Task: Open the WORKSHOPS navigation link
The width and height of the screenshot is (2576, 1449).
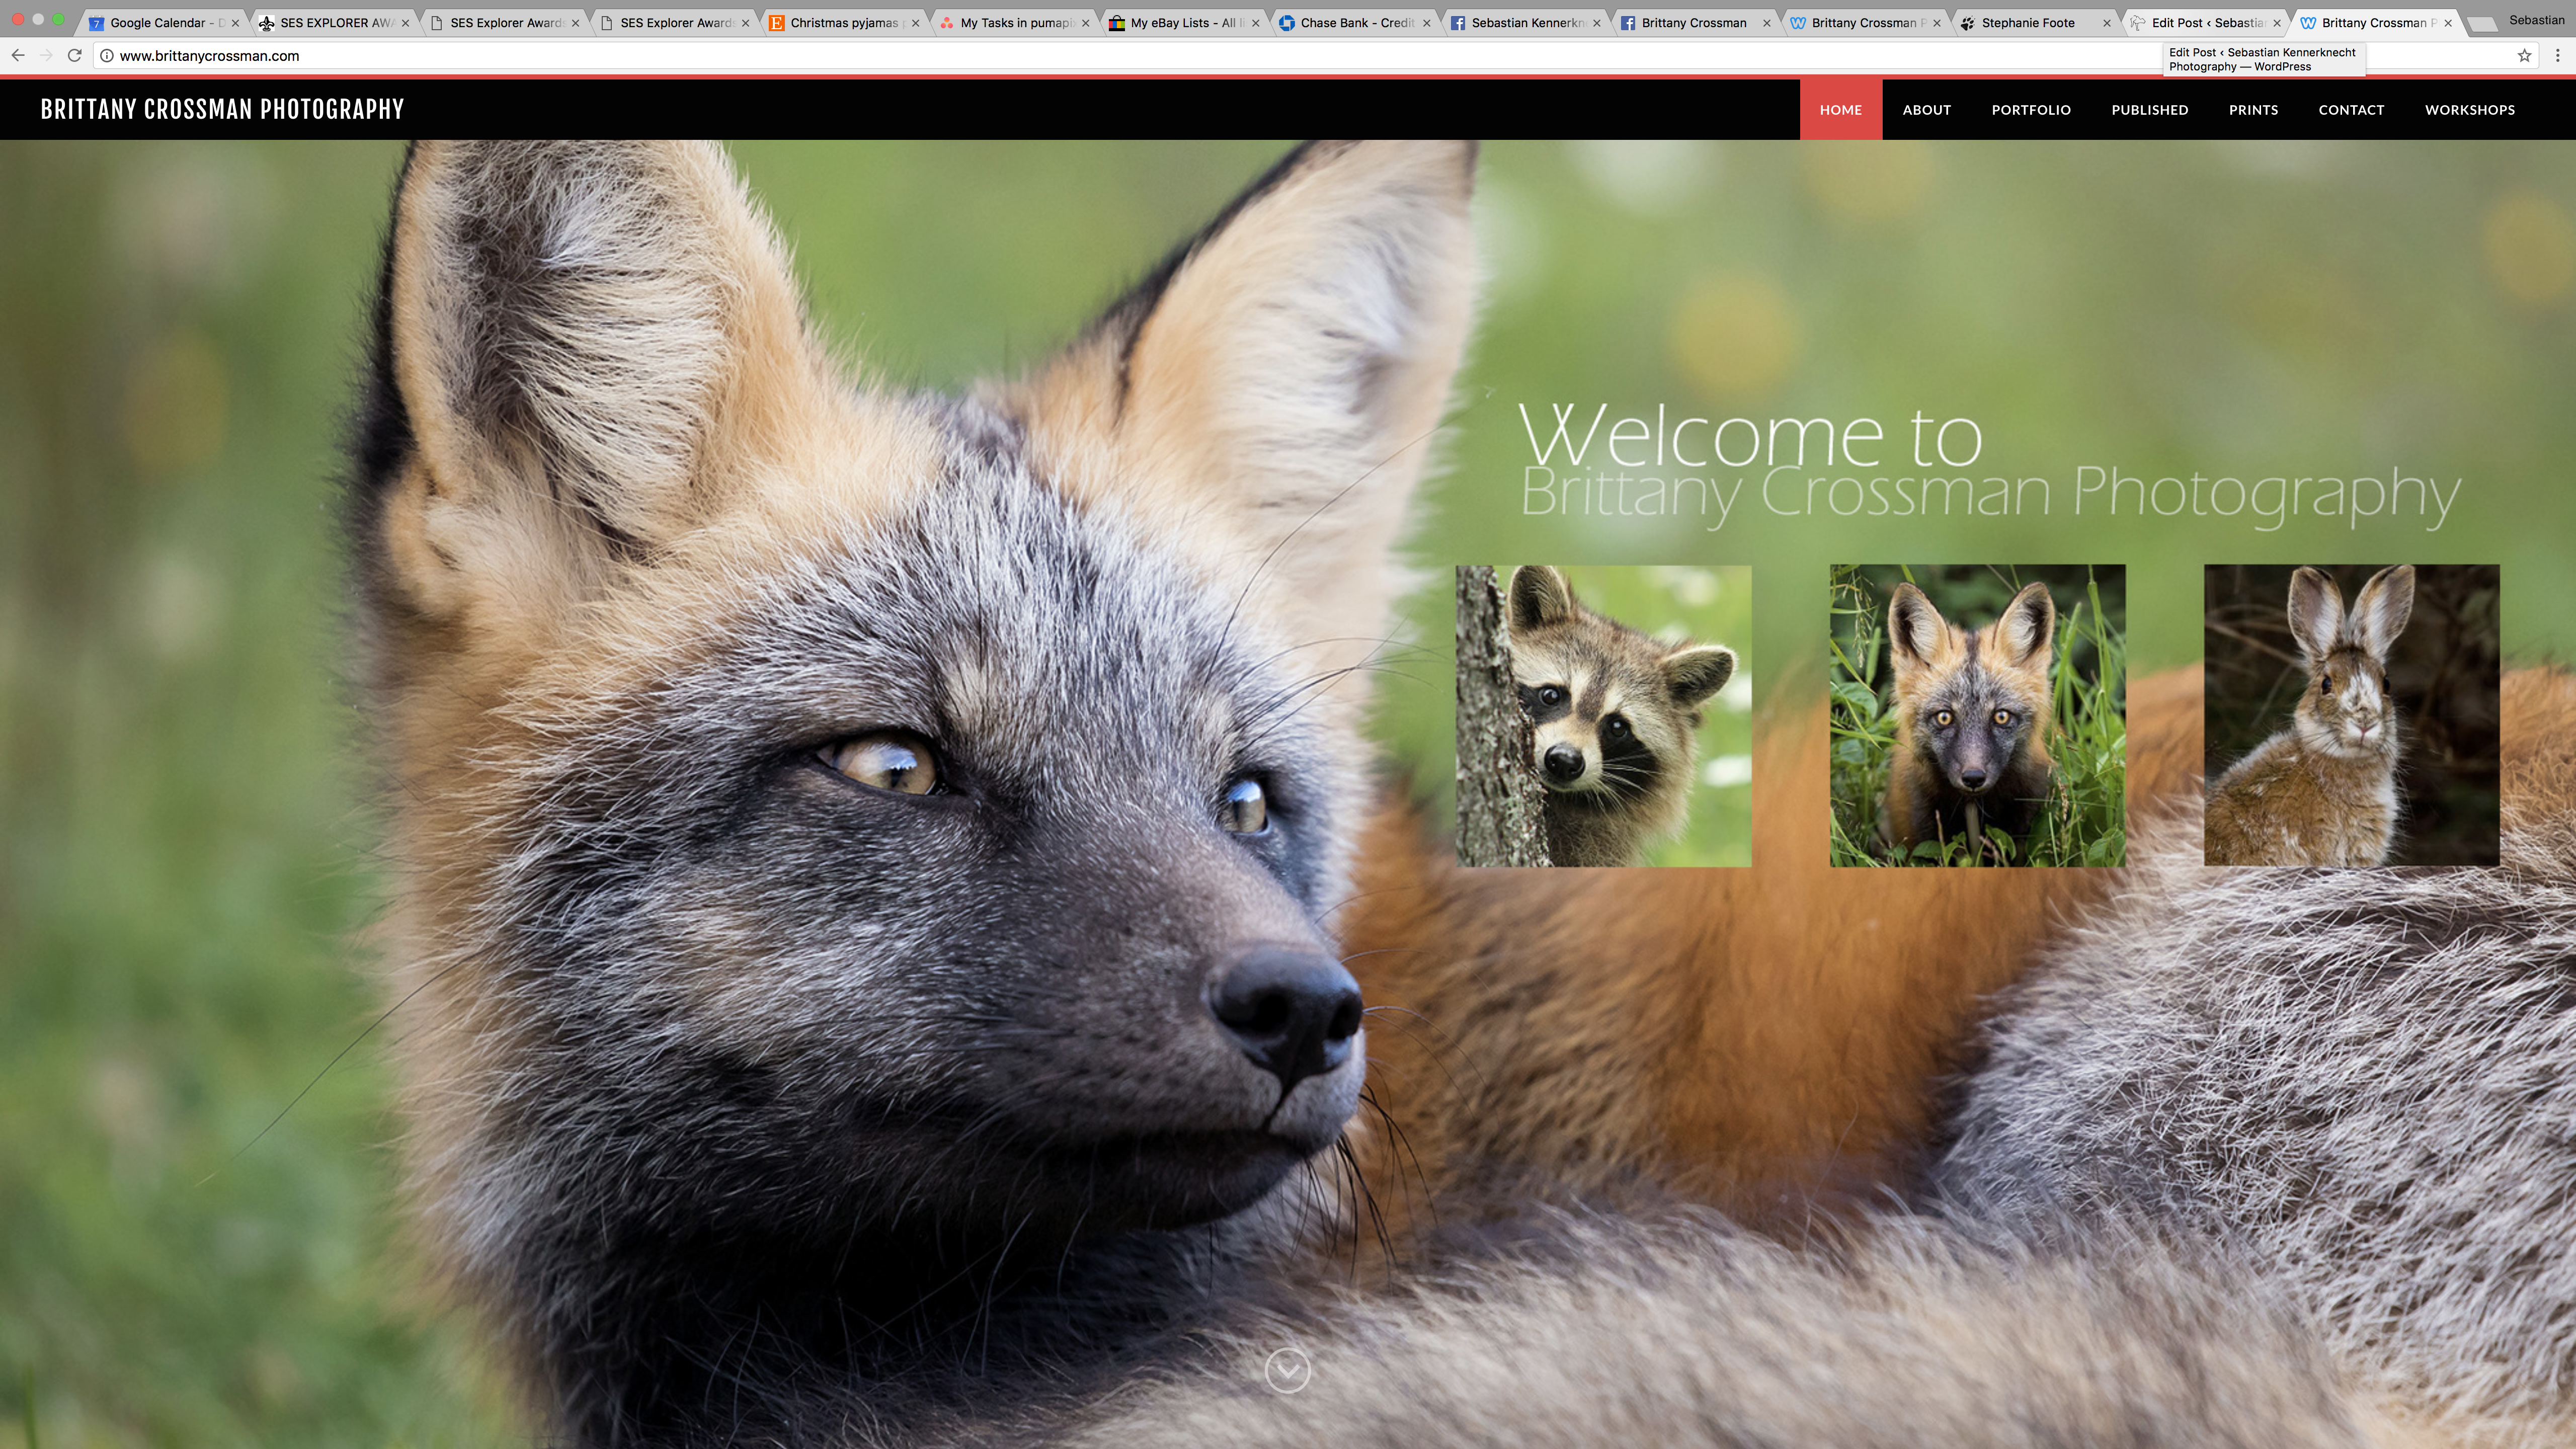Action: pos(2469,109)
